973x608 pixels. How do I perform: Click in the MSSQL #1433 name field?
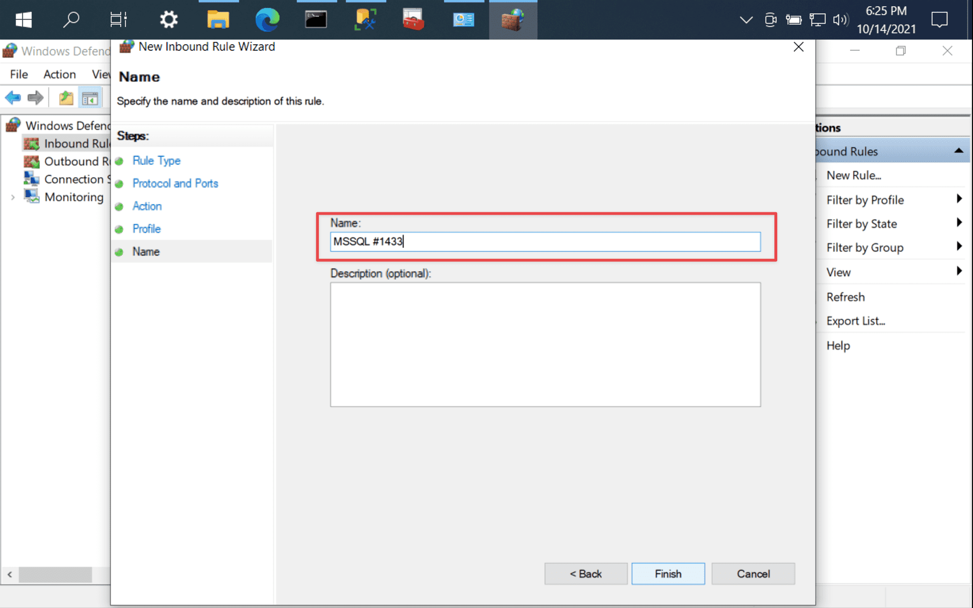click(546, 241)
